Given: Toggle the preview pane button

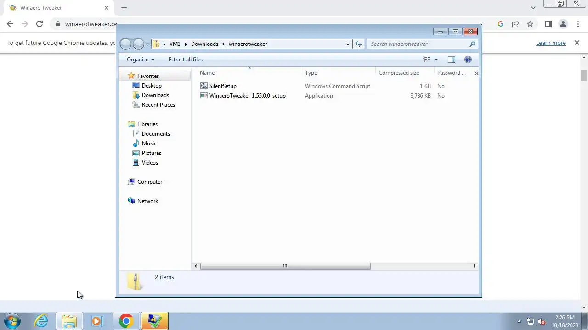Looking at the screenshot, I should pyautogui.click(x=452, y=60).
